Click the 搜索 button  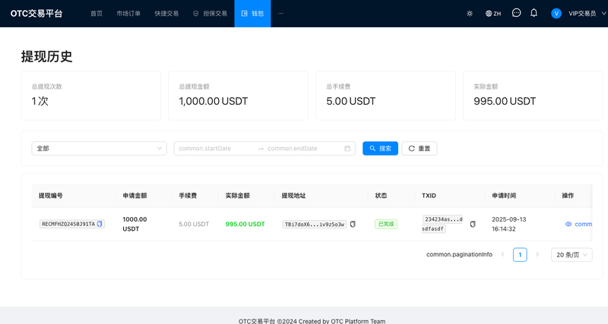(x=380, y=149)
